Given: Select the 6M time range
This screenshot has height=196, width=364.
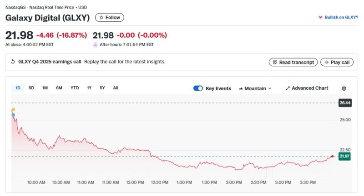Looking at the screenshot, I should point(59,88).
